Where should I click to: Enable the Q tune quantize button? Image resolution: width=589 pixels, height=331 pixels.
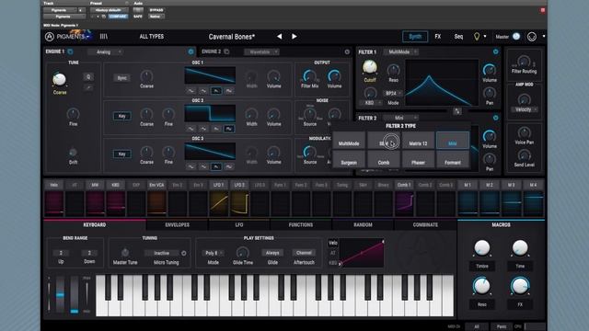(88, 77)
